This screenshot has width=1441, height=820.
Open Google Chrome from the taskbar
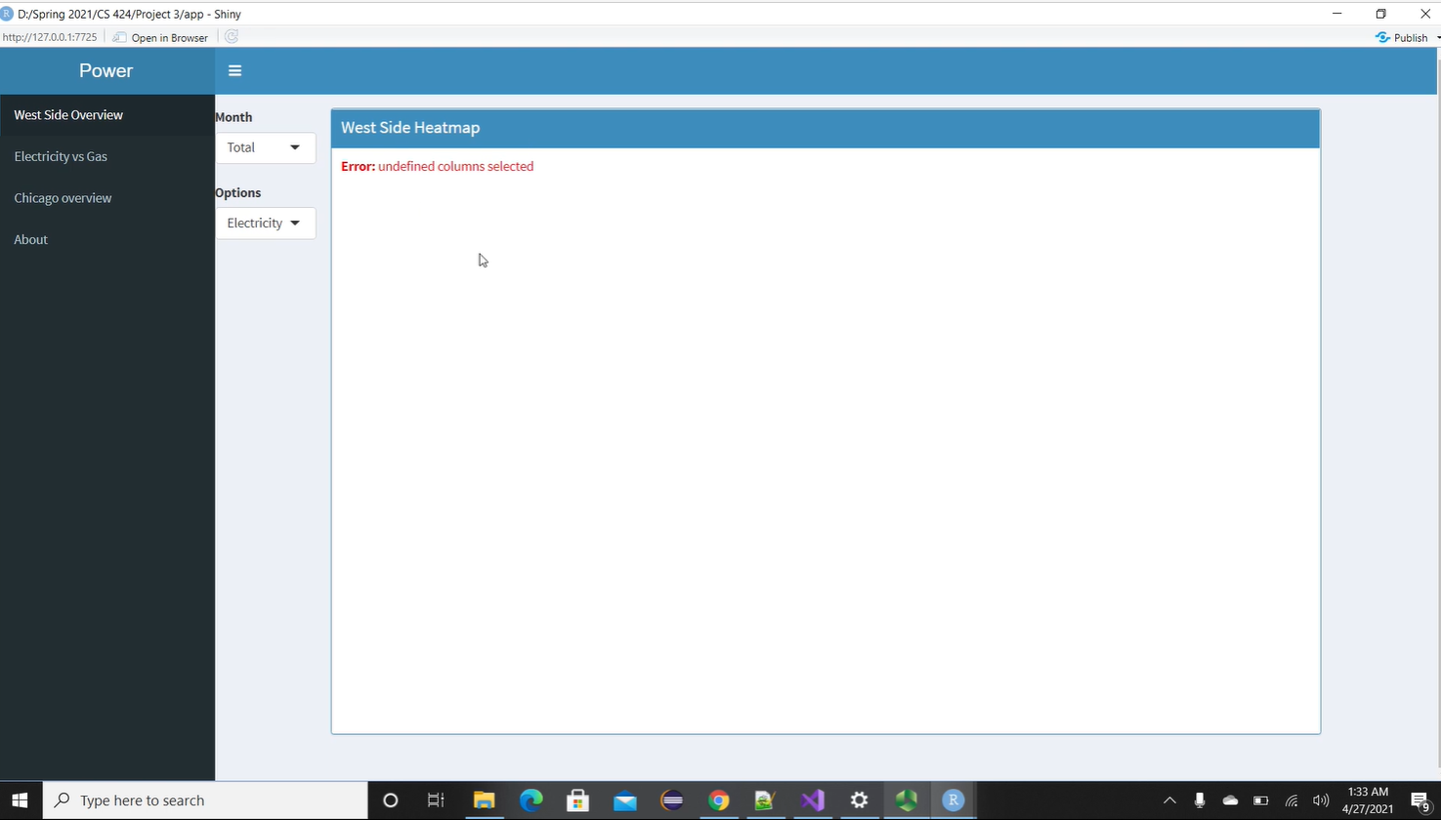(719, 800)
